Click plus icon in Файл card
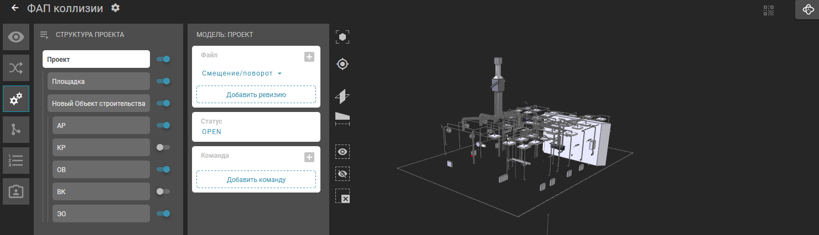Screen dimensions: 819x235 309,57
